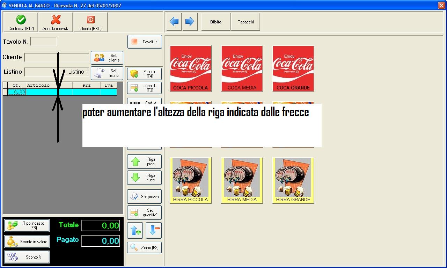Viewport: 447px width, 268px height.
Task: Add COCA PICCOLA to the receipt
Action: pos(190,68)
